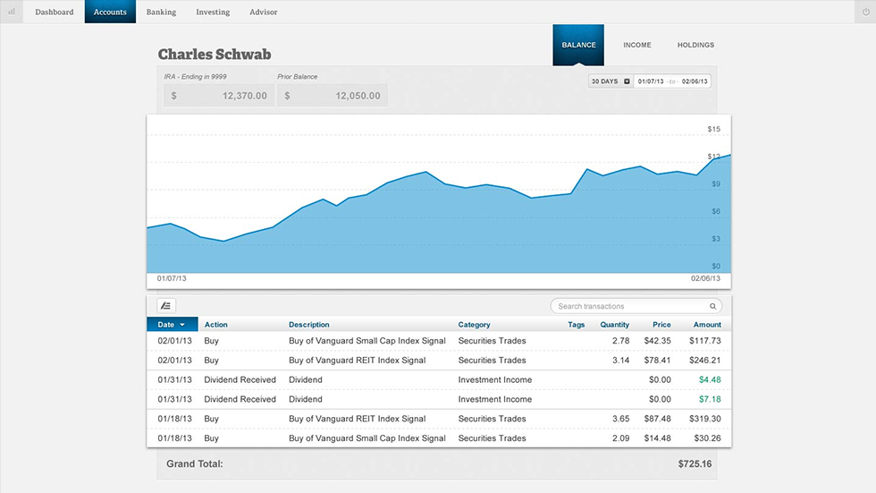The height and width of the screenshot is (493, 876).
Task: Select the $246.21 amount cell
Action: click(704, 361)
